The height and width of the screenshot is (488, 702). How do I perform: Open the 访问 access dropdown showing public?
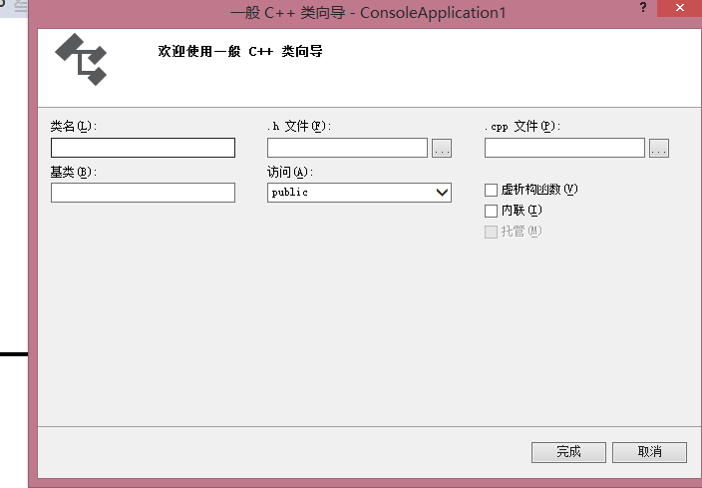pos(360,193)
